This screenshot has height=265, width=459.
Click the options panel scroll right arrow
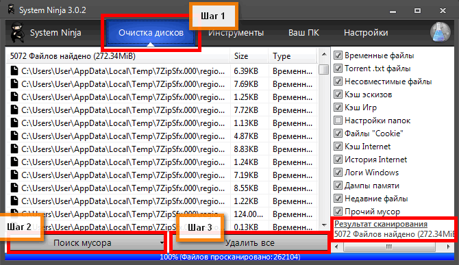click(449, 247)
